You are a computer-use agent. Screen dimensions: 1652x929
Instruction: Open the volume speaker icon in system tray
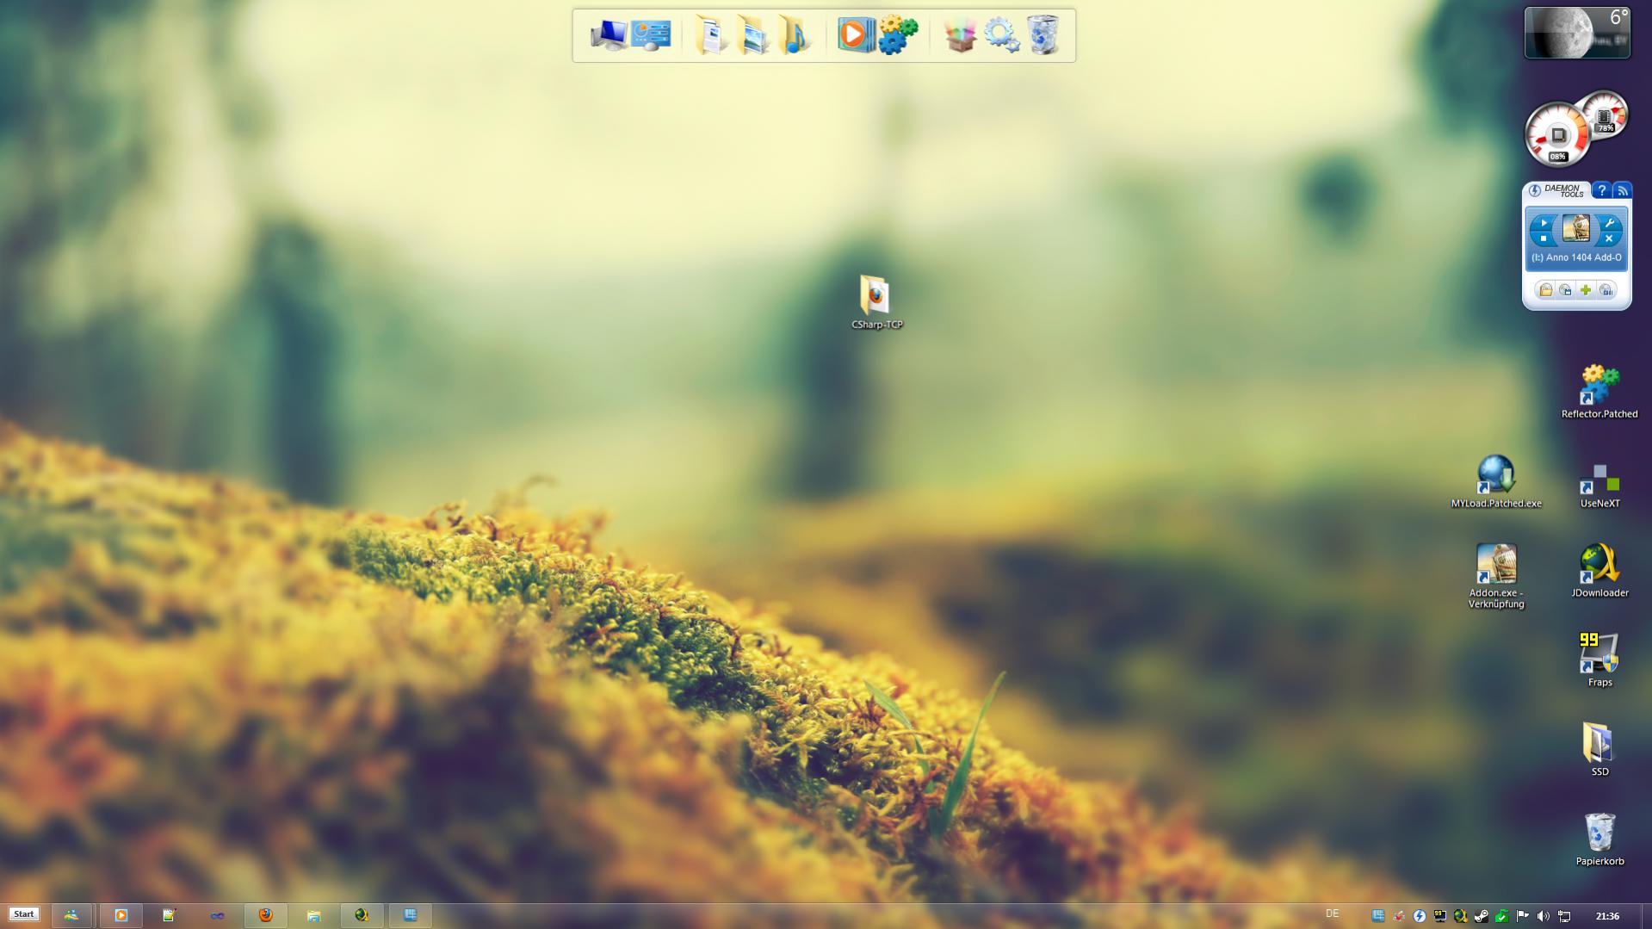tap(1543, 916)
